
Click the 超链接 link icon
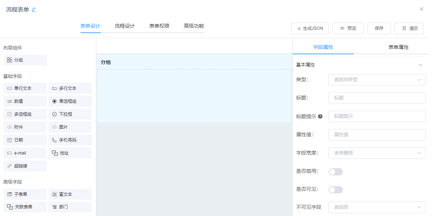(10, 166)
